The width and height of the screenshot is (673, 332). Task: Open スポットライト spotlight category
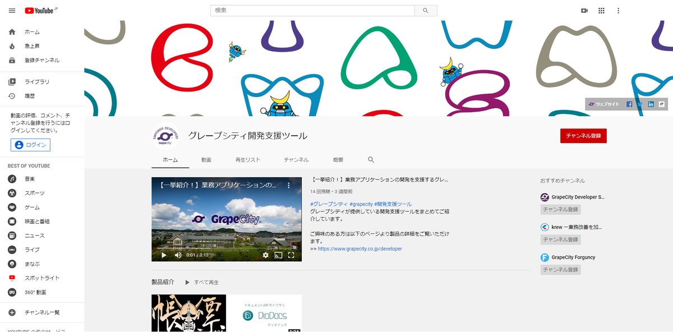tap(42, 278)
